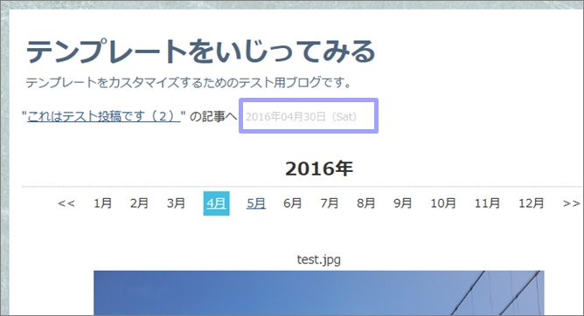The image size is (584, 316).
Task: Go to previous year with << link
Action: [x=66, y=203]
